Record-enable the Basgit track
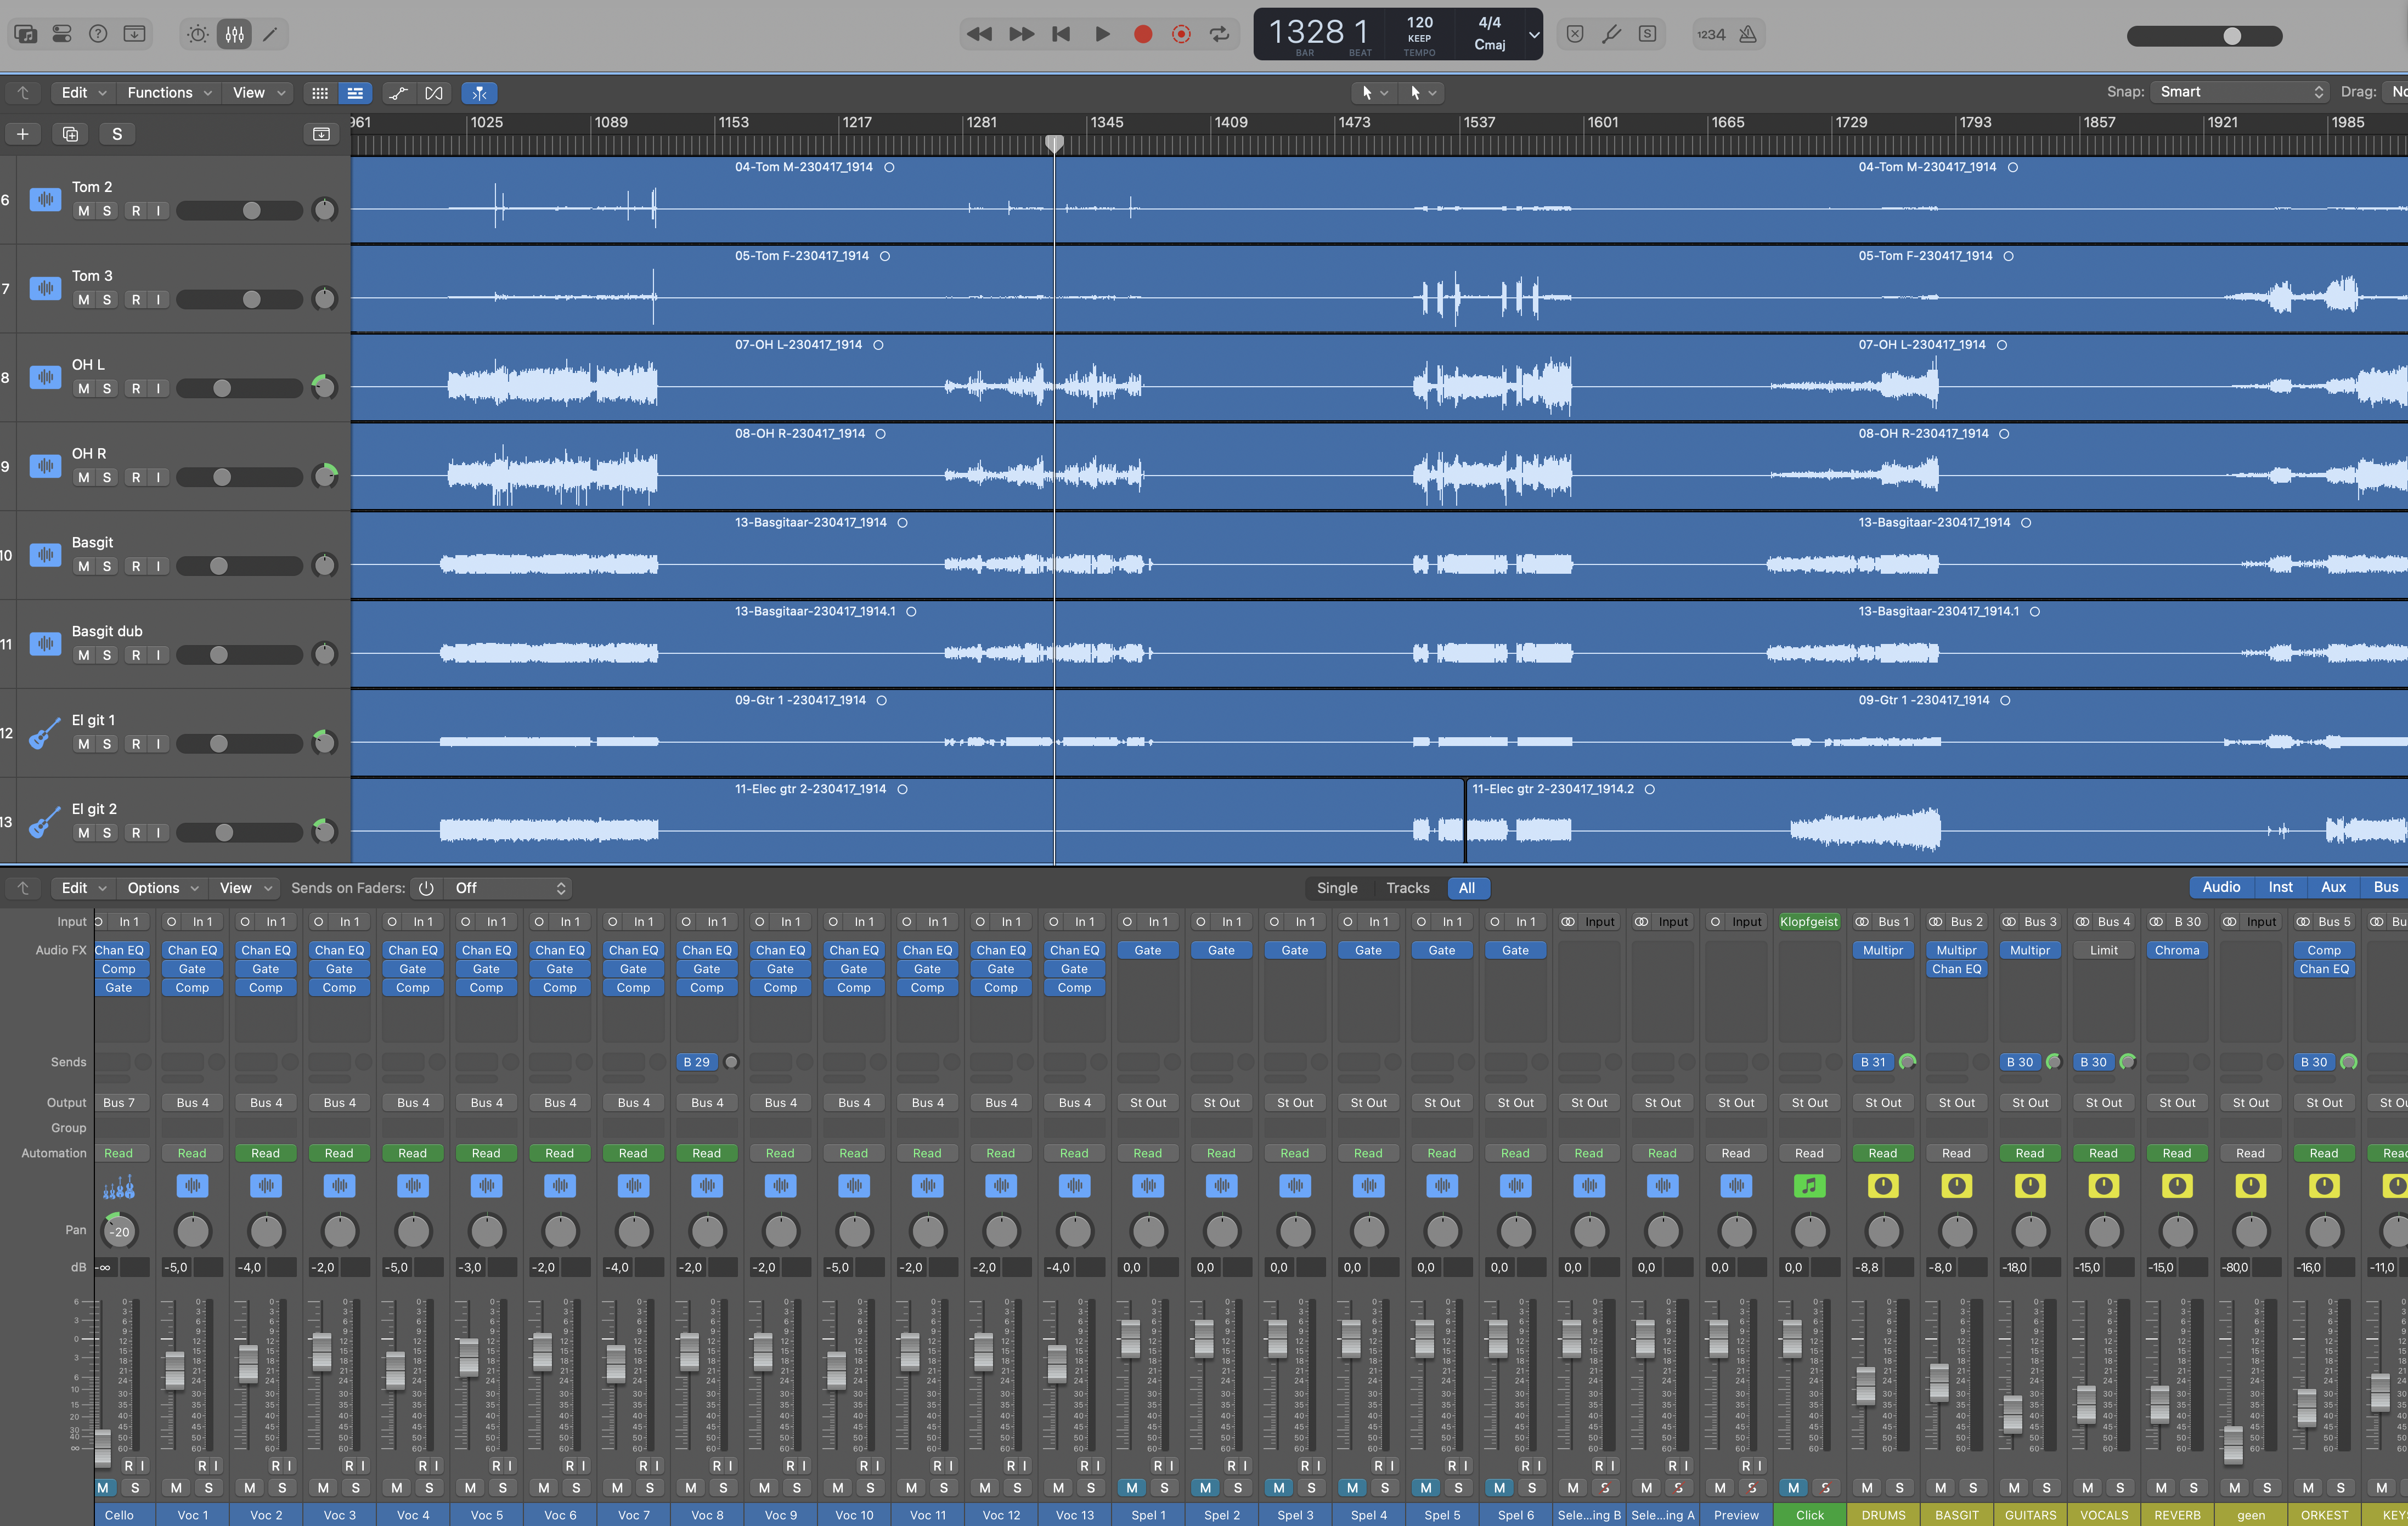This screenshot has width=2408, height=1526. click(x=136, y=567)
